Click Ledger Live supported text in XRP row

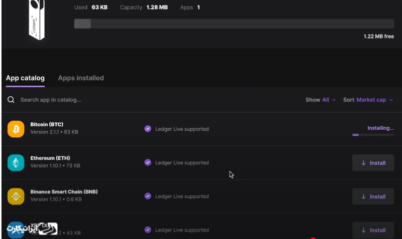click(x=182, y=230)
